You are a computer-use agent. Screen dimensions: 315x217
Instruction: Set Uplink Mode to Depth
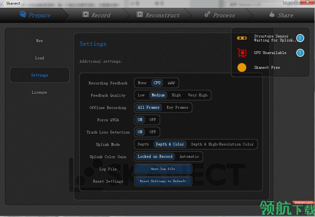(143, 144)
